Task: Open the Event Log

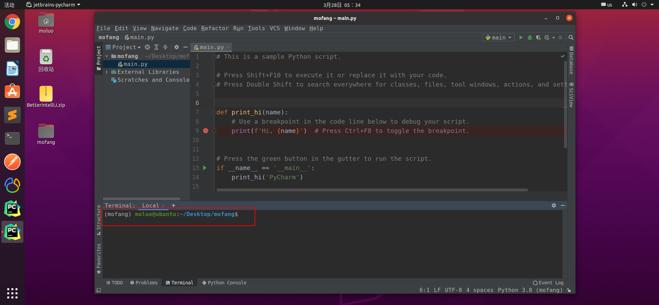Action: click(548, 283)
